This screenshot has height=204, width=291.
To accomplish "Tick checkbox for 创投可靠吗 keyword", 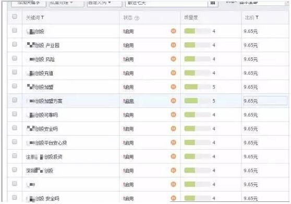I will pyautogui.click(x=15, y=114).
